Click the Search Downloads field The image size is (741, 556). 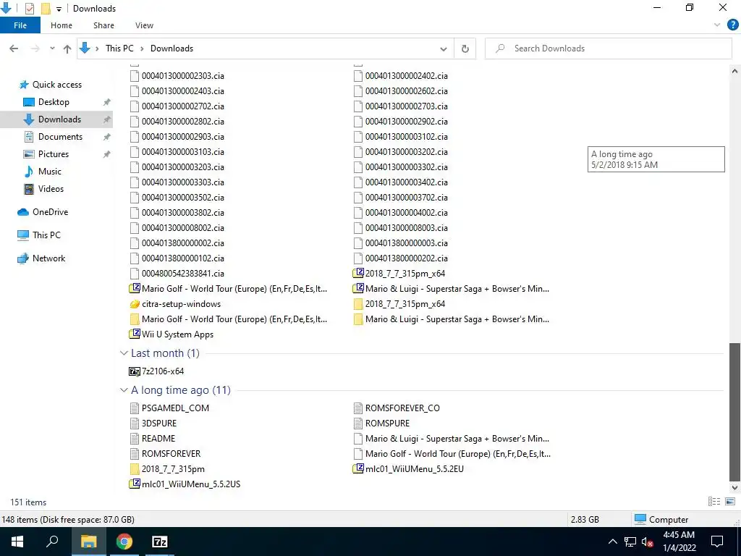pyautogui.click(x=608, y=49)
